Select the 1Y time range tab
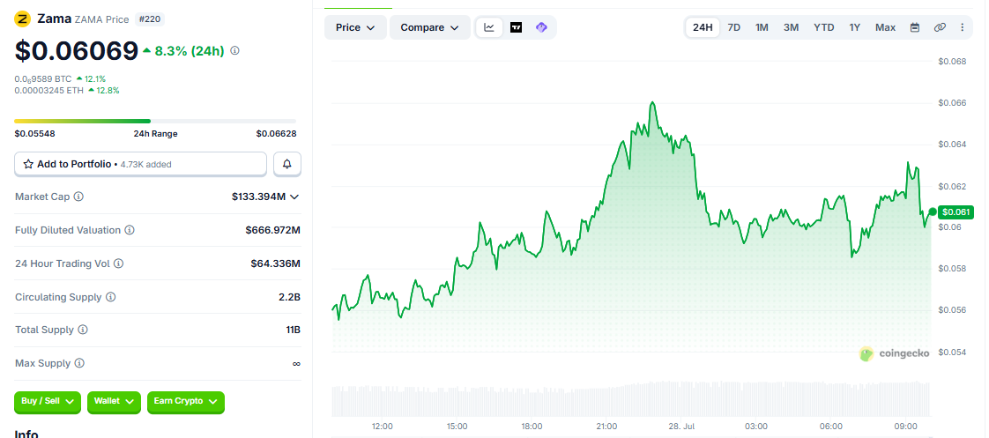The height and width of the screenshot is (438, 989). [x=854, y=27]
